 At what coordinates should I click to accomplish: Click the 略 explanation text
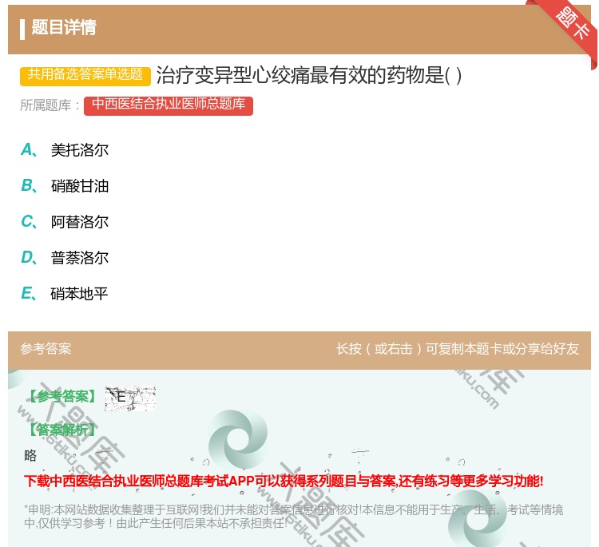click(30, 455)
